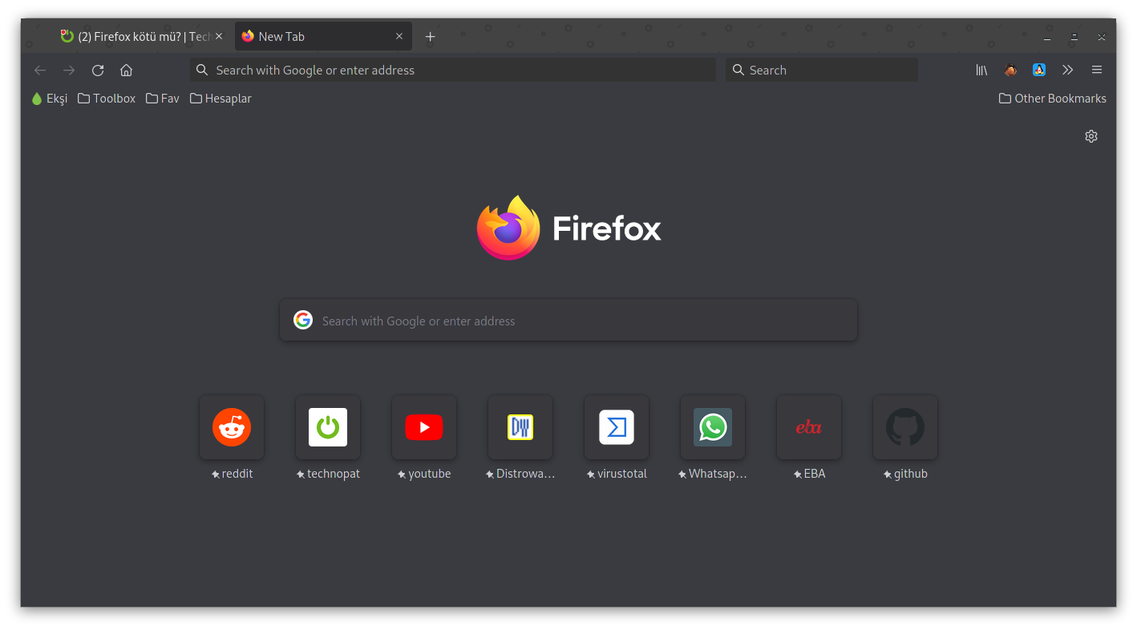Open the EBA shortcut tile
The image size is (1137, 630).
809,427
